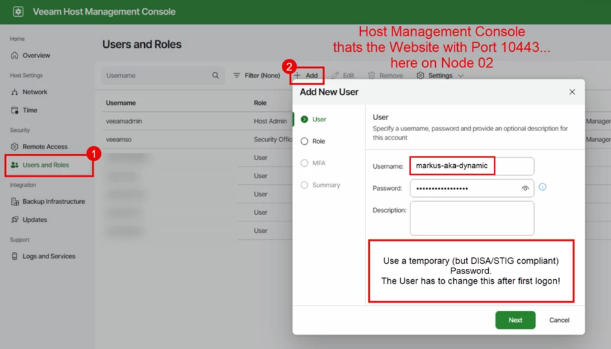Click the Updates rocket icon
The height and width of the screenshot is (349, 611).
click(14, 220)
